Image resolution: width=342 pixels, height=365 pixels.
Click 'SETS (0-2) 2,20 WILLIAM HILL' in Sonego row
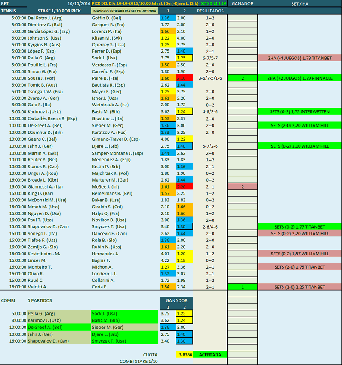pyautogui.click(x=300, y=233)
